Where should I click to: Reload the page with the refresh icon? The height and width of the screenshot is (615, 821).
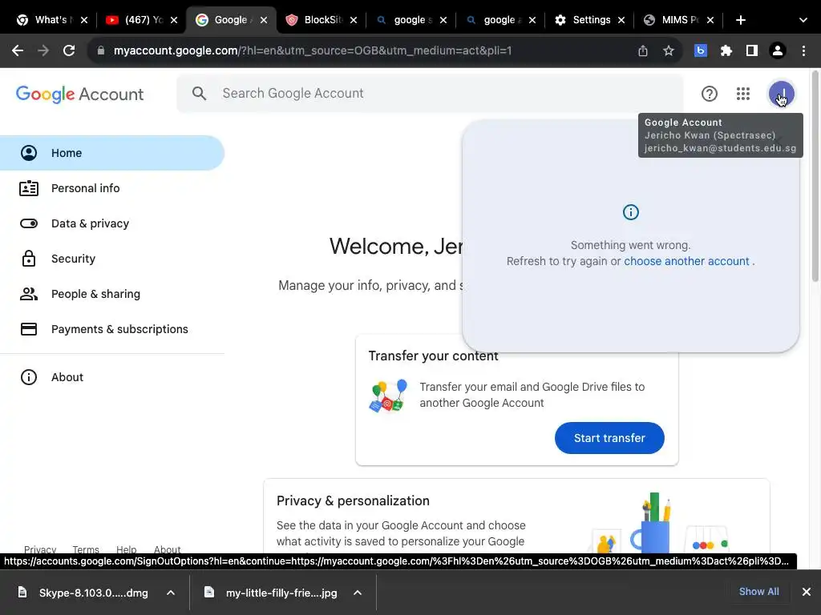pyautogui.click(x=69, y=50)
